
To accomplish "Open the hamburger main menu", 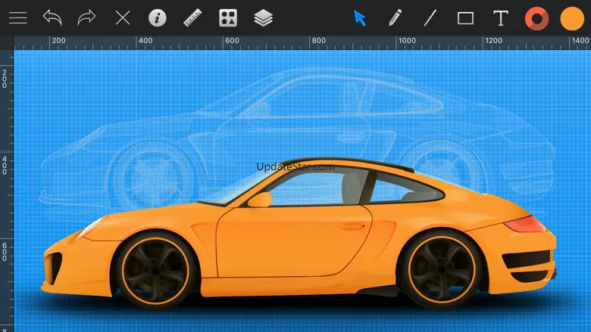I will 17,18.
